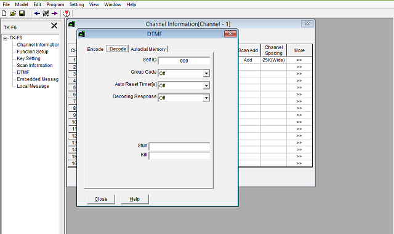Click the Channel Information window title icon
The width and height of the screenshot is (394, 234).
pyautogui.click(x=71, y=24)
